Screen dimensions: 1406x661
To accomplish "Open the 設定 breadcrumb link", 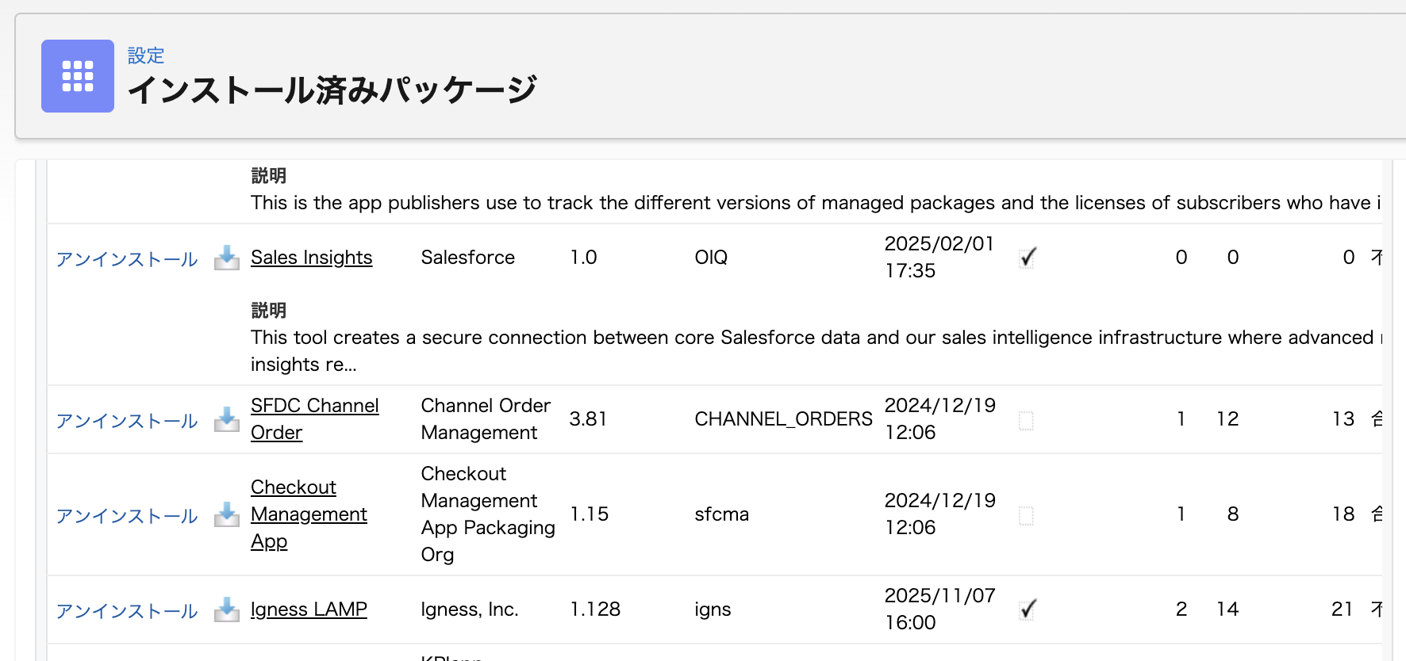I will click(146, 55).
